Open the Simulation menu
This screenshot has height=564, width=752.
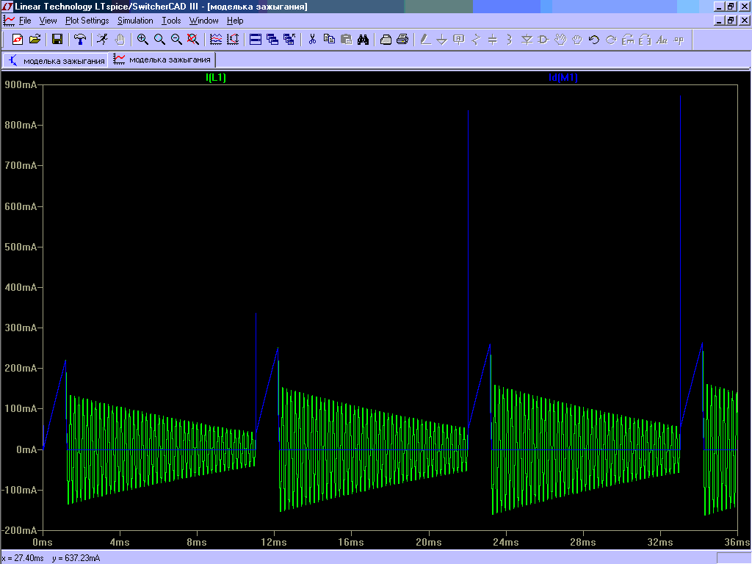(x=135, y=21)
